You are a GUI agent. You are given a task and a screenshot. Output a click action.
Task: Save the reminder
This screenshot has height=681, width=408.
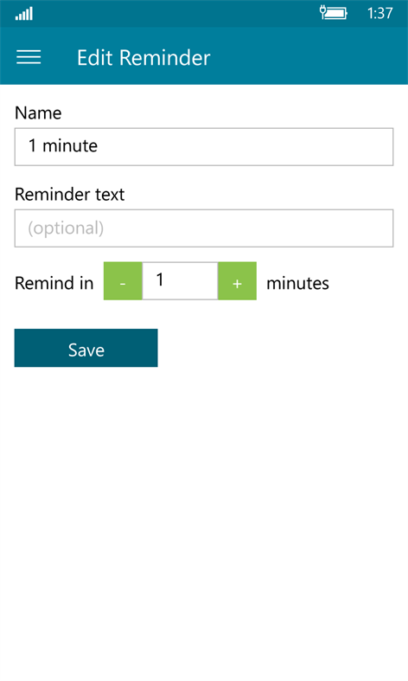(x=86, y=348)
